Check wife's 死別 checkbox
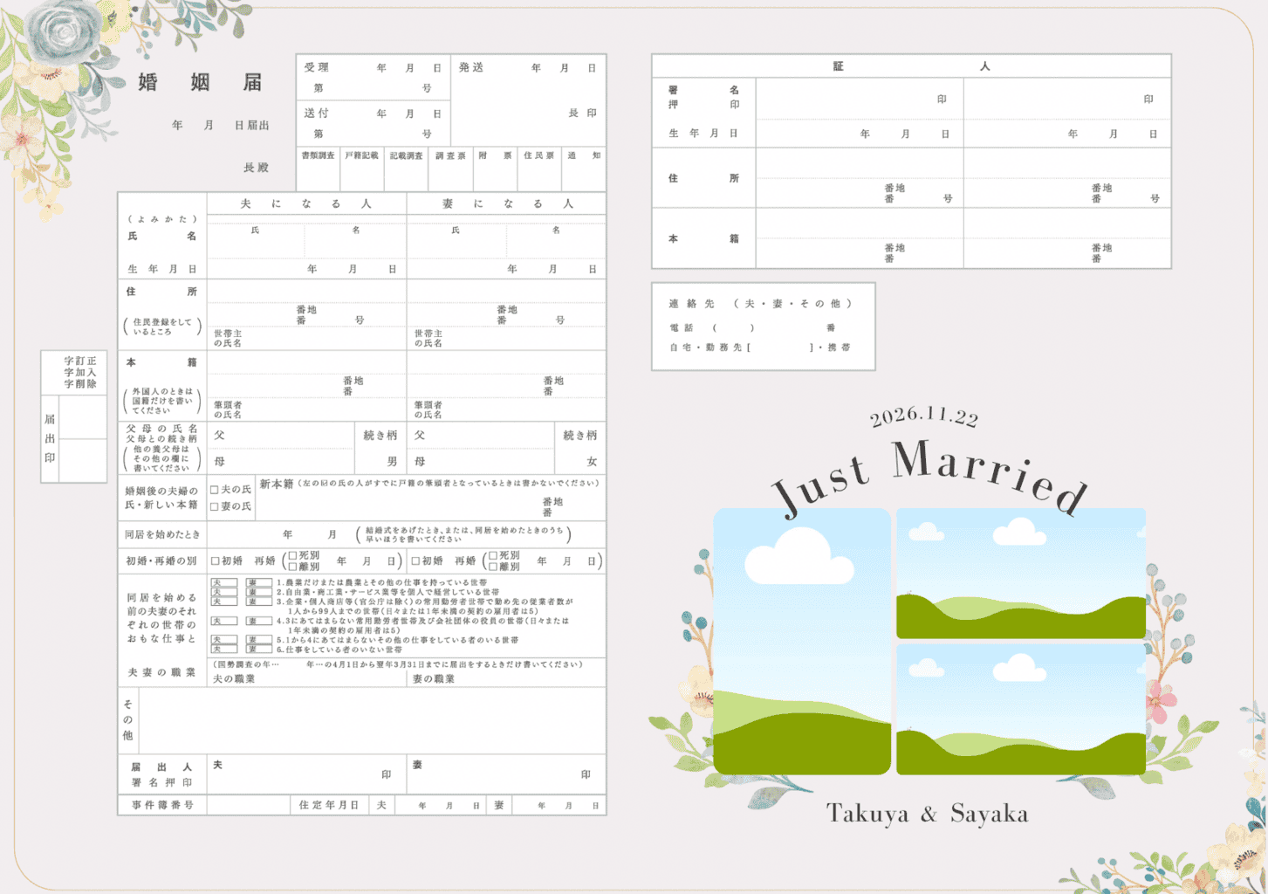 tap(493, 555)
